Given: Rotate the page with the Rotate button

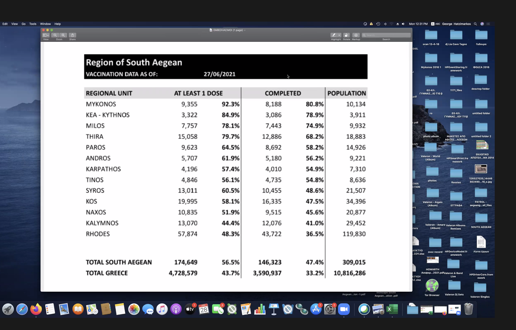Looking at the screenshot, I should 346,35.
